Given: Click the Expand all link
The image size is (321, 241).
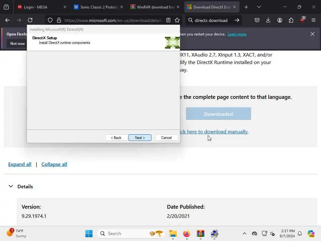Looking at the screenshot, I should (x=20, y=164).
